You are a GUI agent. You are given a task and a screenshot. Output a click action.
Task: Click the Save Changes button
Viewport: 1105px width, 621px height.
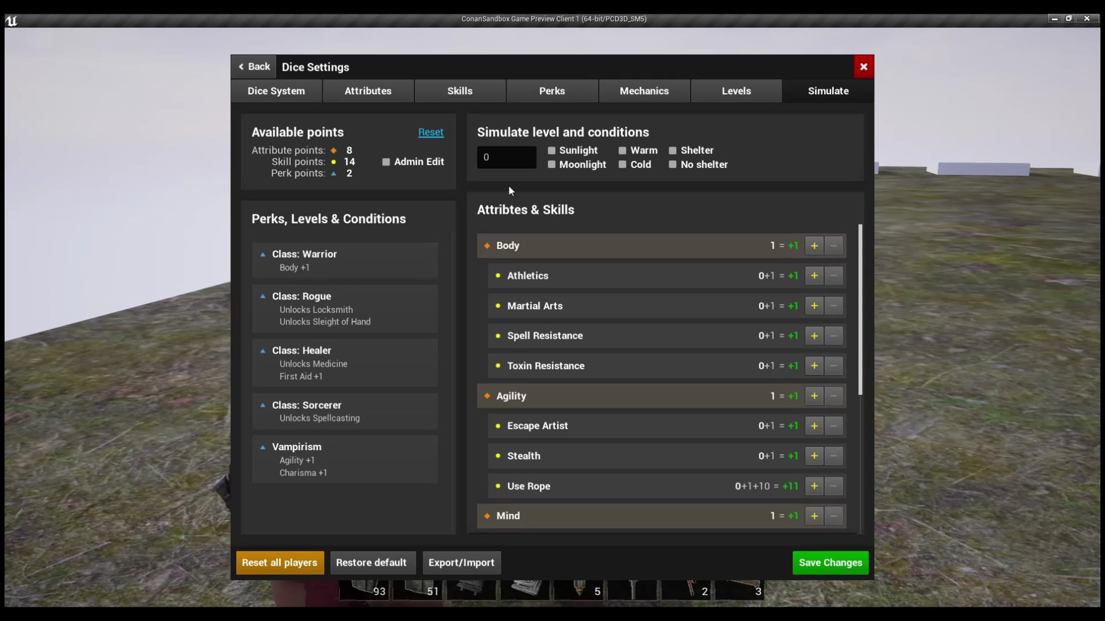tap(830, 563)
